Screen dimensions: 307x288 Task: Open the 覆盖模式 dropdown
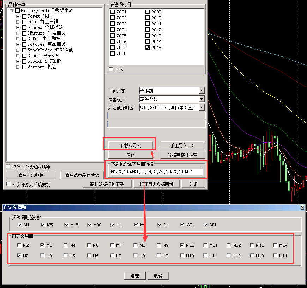tap(201, 99)
